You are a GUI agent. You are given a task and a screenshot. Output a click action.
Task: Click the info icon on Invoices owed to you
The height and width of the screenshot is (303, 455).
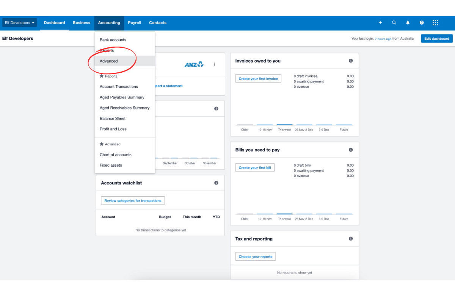coord(350,61)
